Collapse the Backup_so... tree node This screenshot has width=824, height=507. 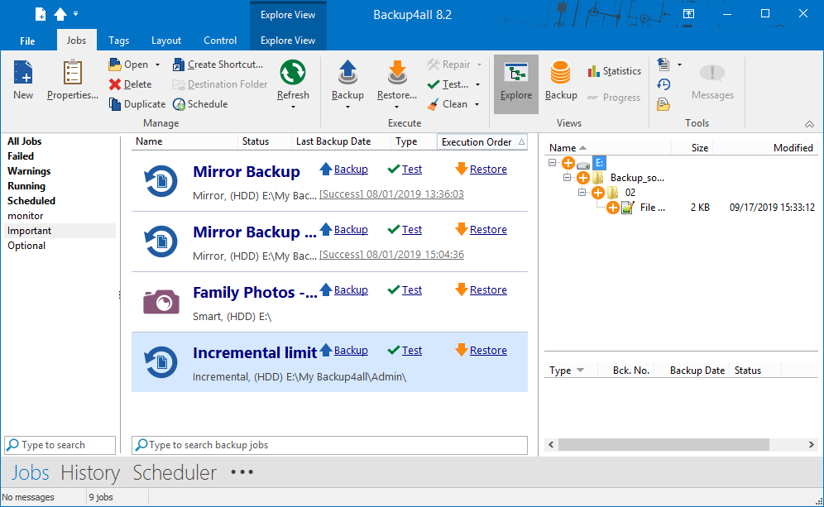coord(567,178)
